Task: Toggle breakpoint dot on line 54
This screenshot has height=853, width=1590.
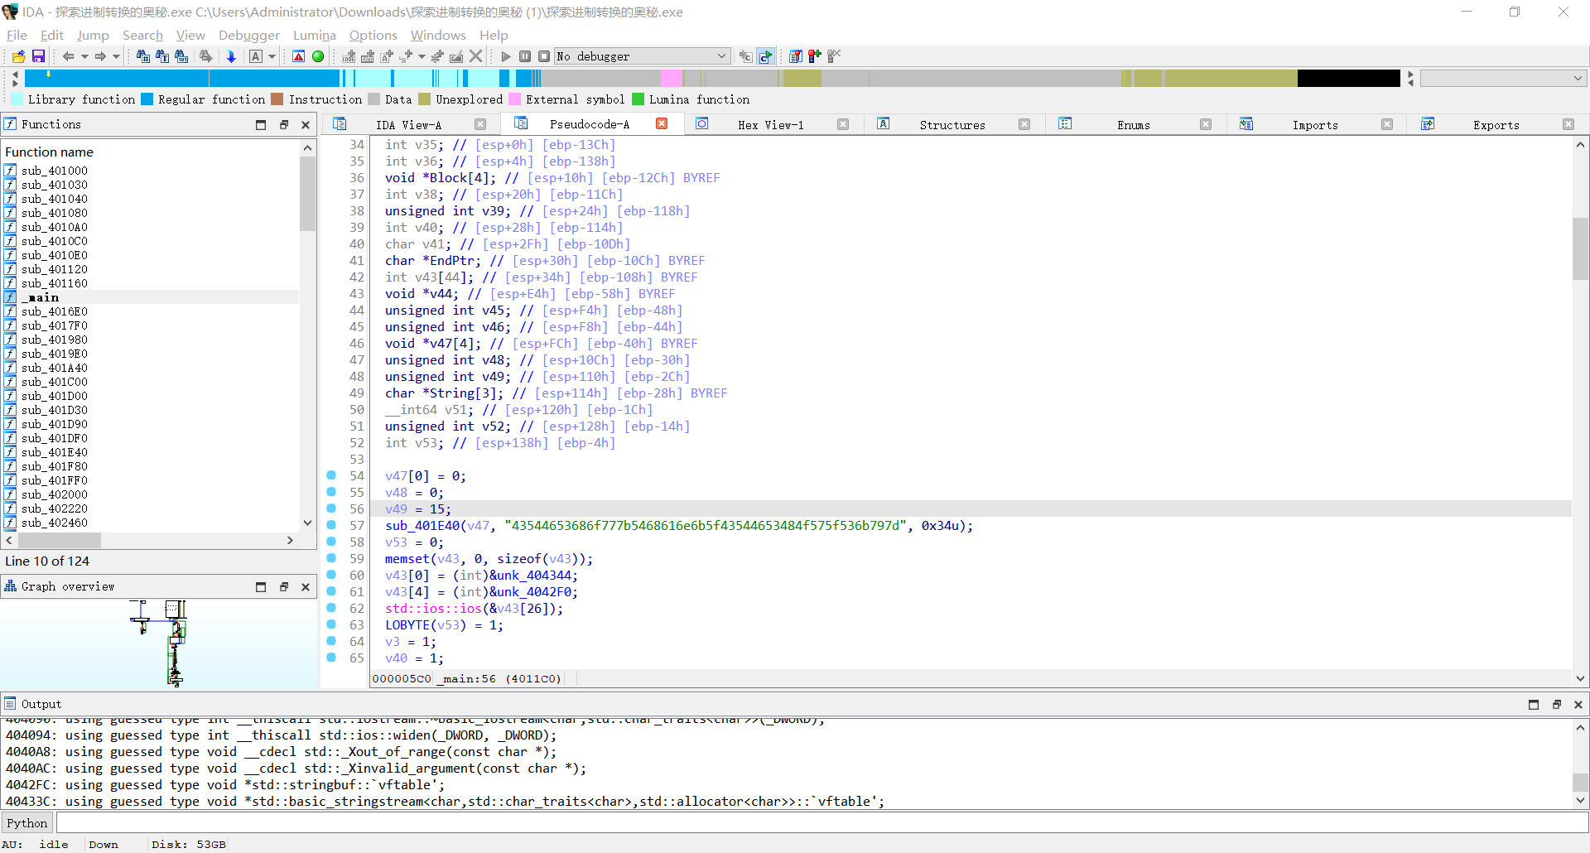Action: click(x=331, y=475)
